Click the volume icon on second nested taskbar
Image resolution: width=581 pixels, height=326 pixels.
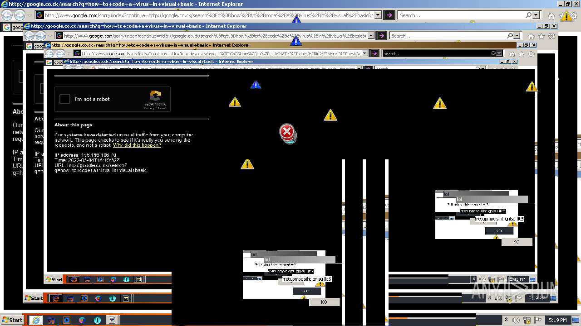pos(498,298)
